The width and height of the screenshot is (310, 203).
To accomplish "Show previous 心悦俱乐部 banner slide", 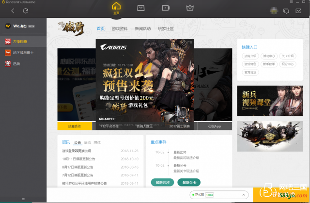I will (x=77, y=85).
